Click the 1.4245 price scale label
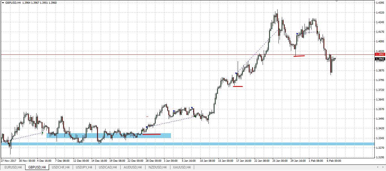 [380, 22]
